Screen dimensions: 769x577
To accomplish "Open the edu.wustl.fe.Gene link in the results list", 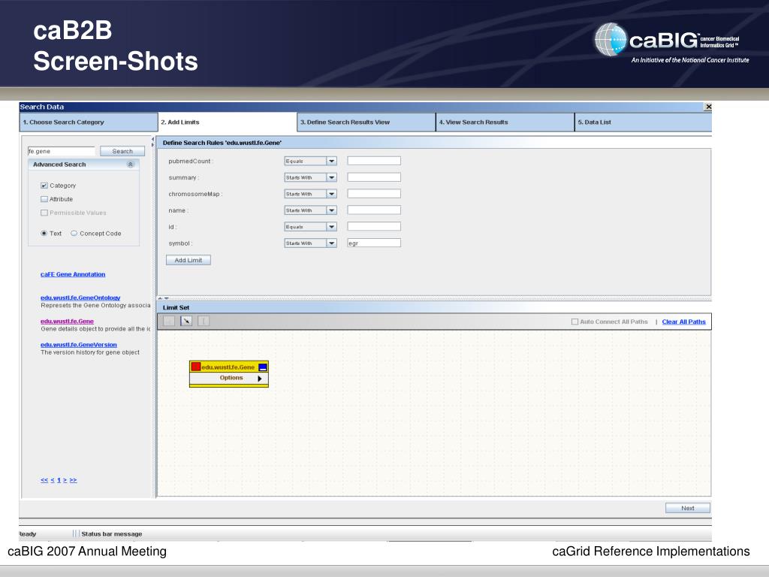I will [67, 322].
